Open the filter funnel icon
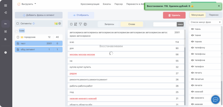Screen dimensions: 223x107 point(80,24)
